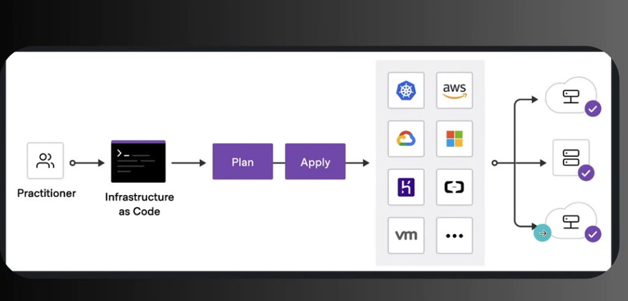Viewport: 628px width, 301px height.
Task: Click the Practitioner label text
Action: 47,193
